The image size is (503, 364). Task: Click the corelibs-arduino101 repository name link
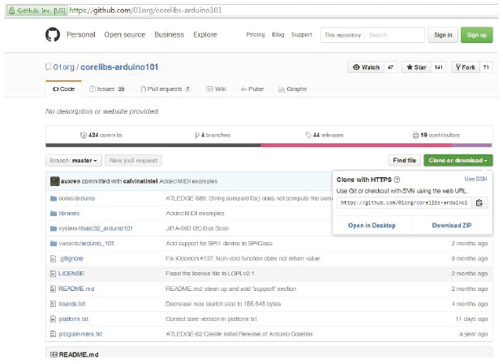(x=119, y=67)
